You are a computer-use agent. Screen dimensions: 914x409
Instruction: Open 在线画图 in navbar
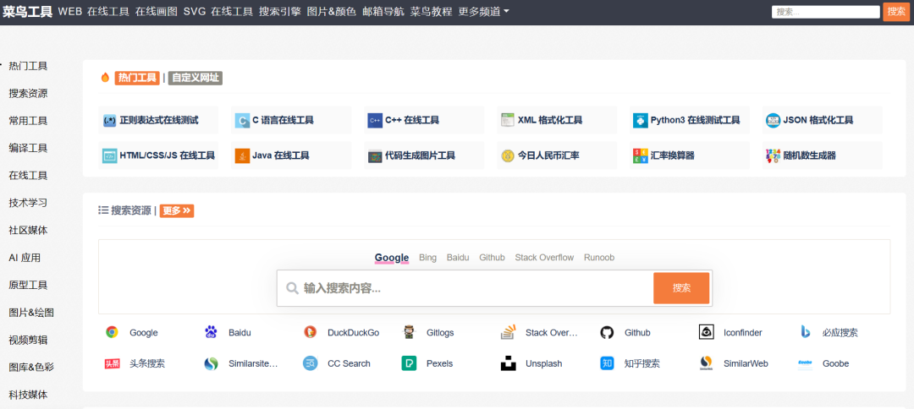[157, 11]
